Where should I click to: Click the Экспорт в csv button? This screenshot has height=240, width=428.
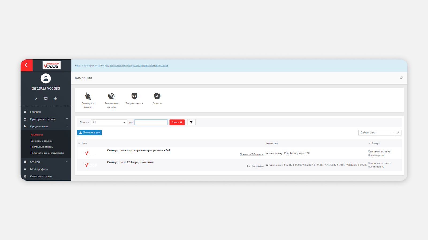click(89, 133)
